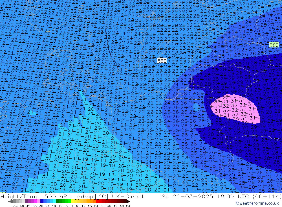The width and height of the screenshot is (282, 207).
Task: Click the light pink legend swatch
Action: [x=39, y=201]
